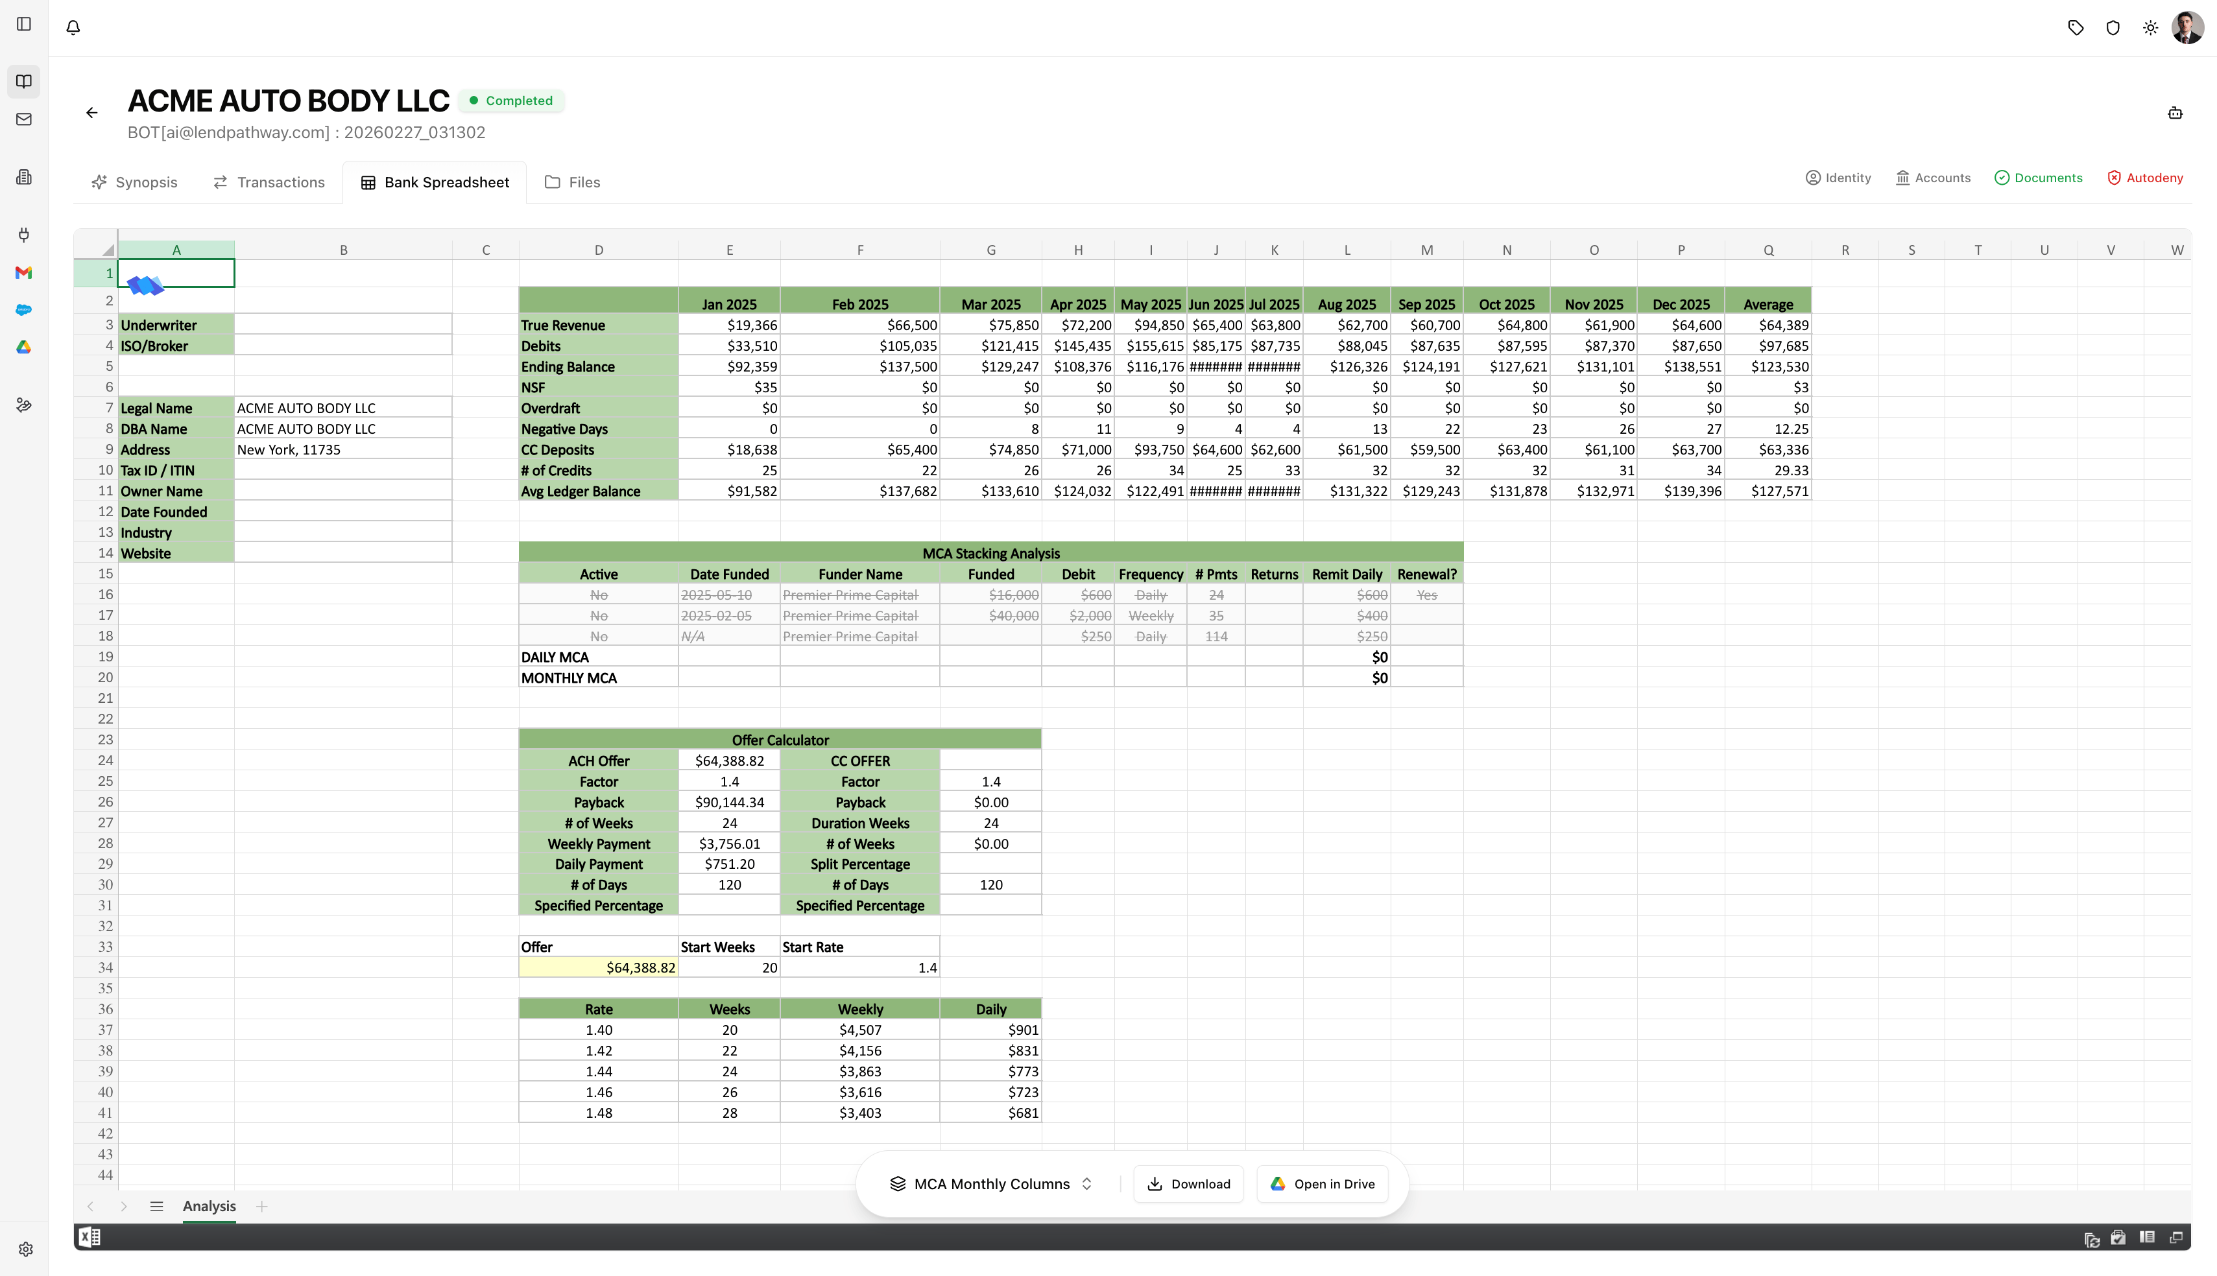This screenshot has height=1276, width=2217.
Task: Click the 'Underwriter' label cell
Action: (x=176, y=325)
